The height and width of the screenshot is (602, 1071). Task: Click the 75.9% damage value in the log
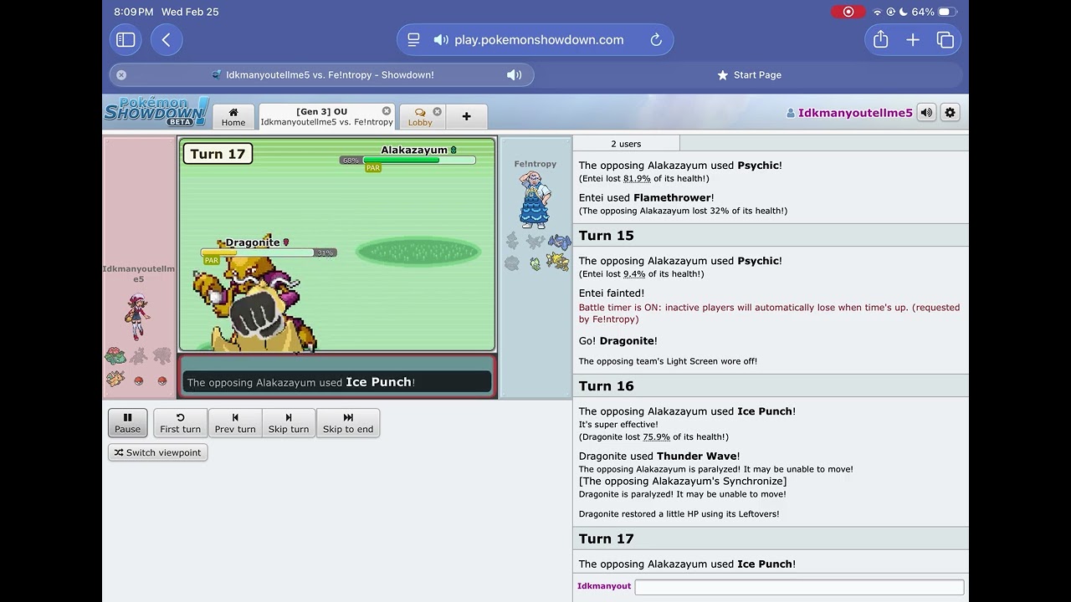tap(657, 436)
